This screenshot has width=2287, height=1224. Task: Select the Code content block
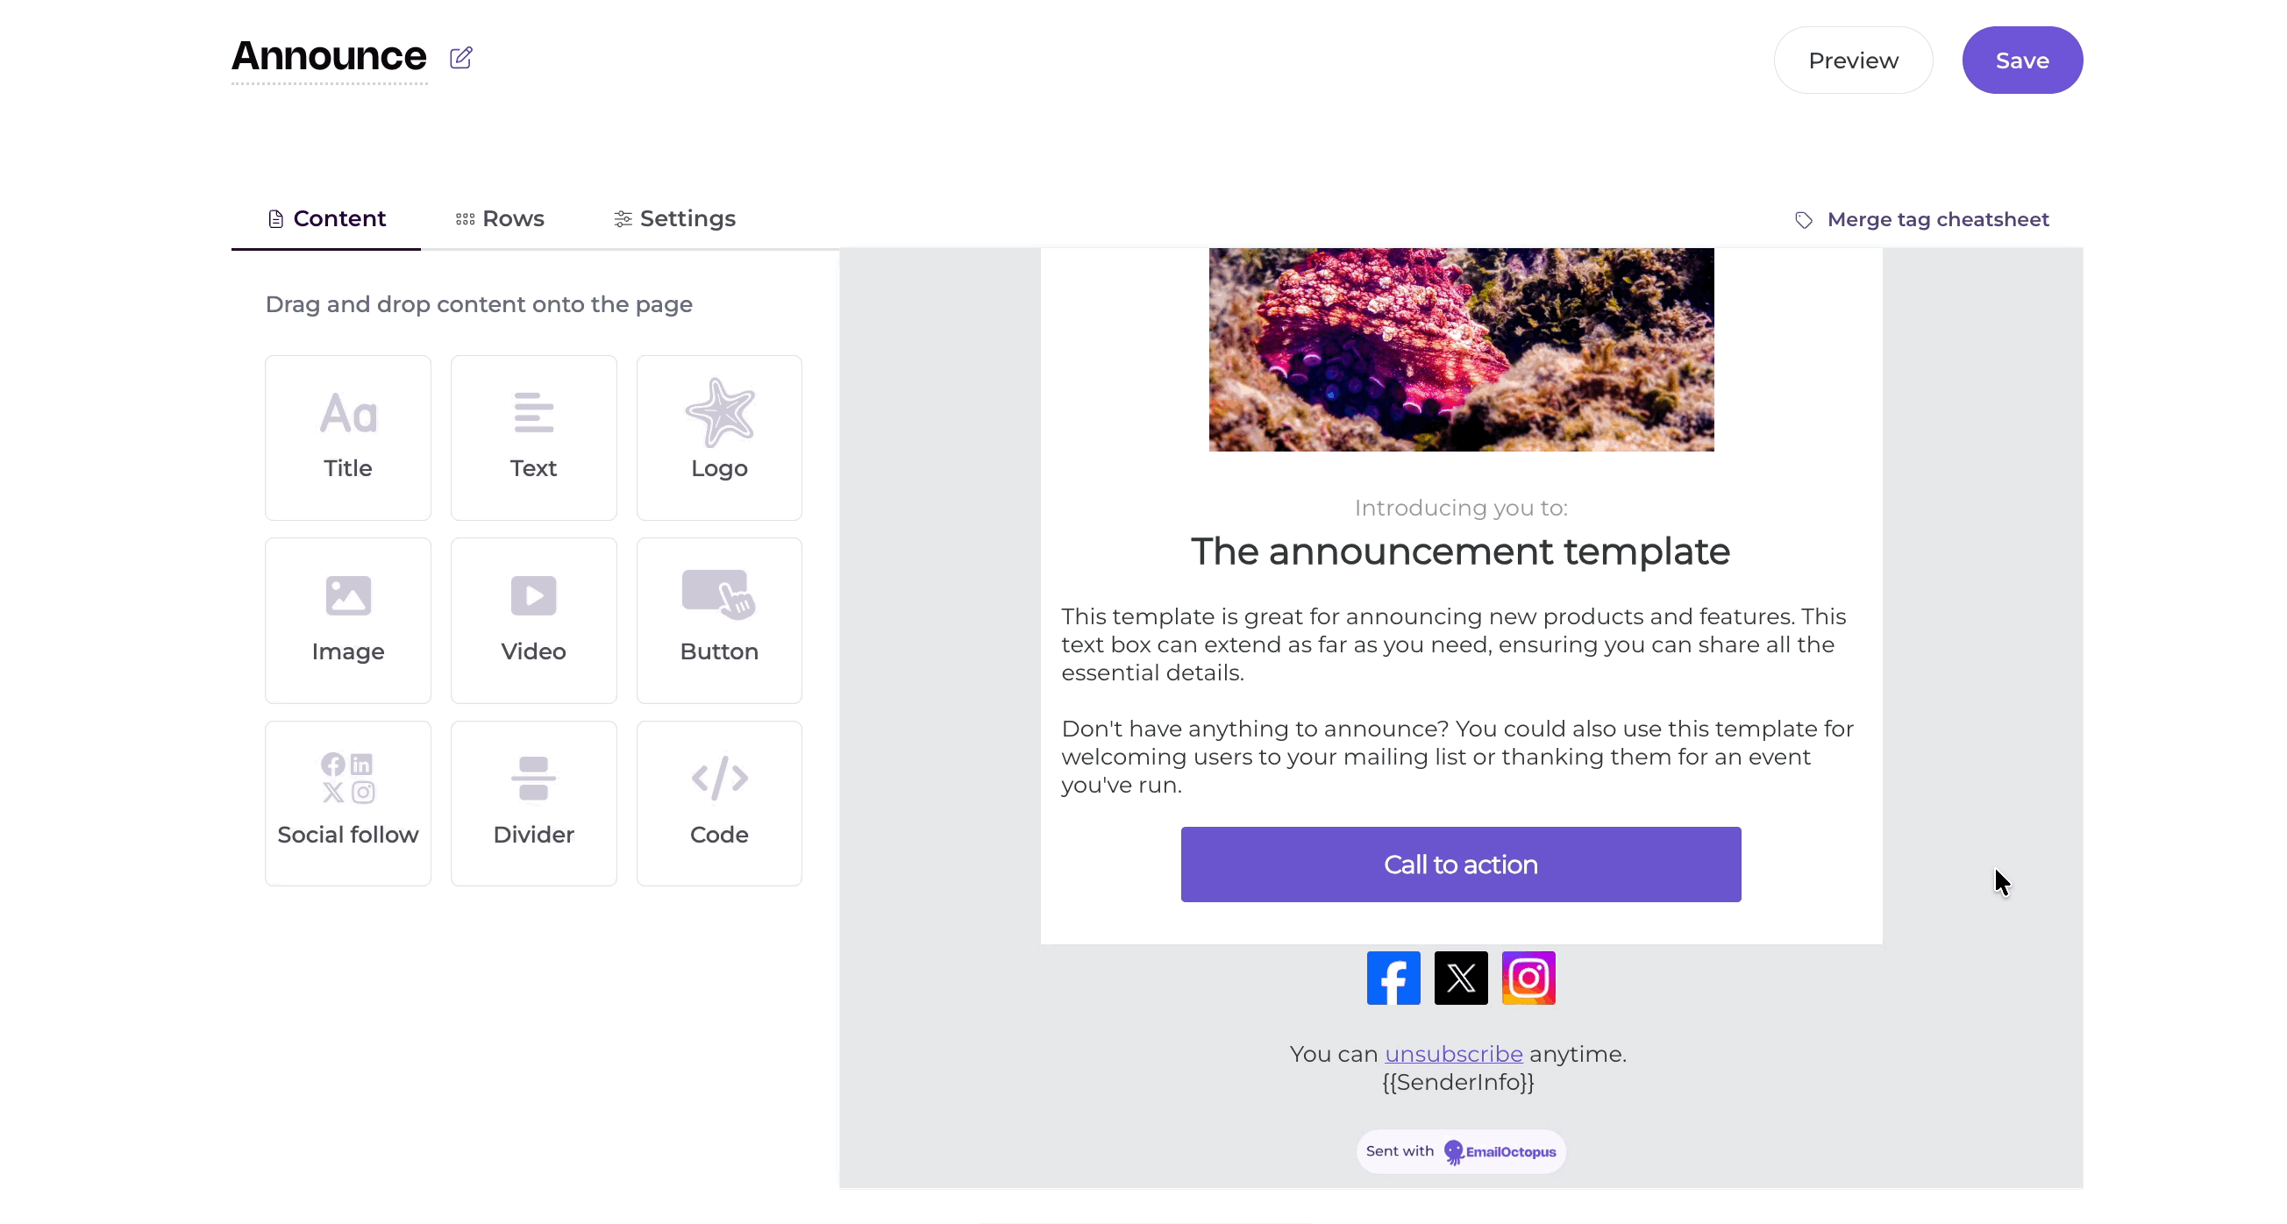pos(718,803)
